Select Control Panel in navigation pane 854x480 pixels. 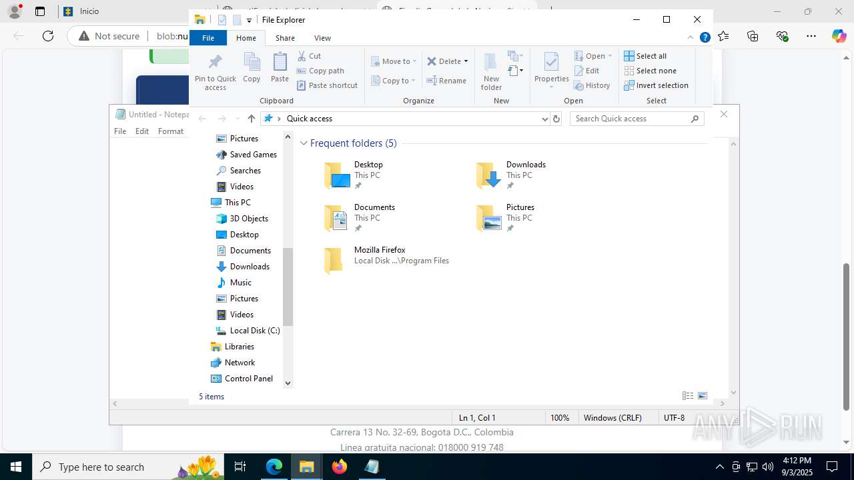[x=248, y=379]
